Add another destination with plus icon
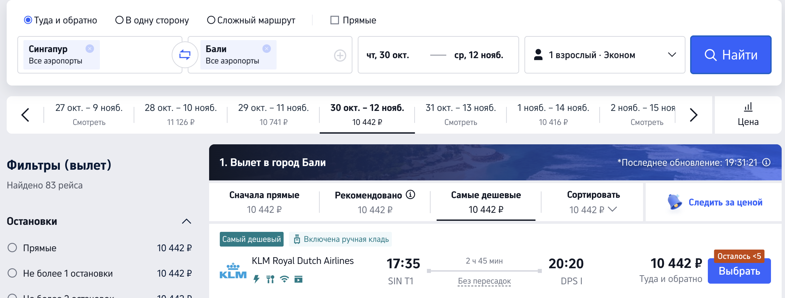This screenshot has height=298, width=785. pyautogui.click(x=340, y=55)
